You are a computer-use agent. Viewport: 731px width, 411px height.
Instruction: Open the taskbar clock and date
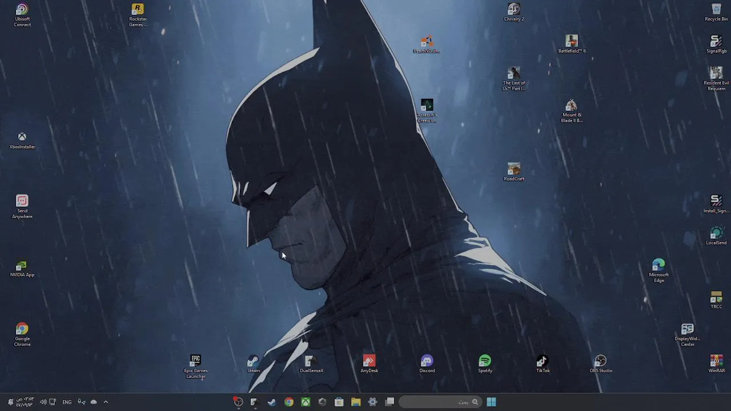[x=25, y=402]
